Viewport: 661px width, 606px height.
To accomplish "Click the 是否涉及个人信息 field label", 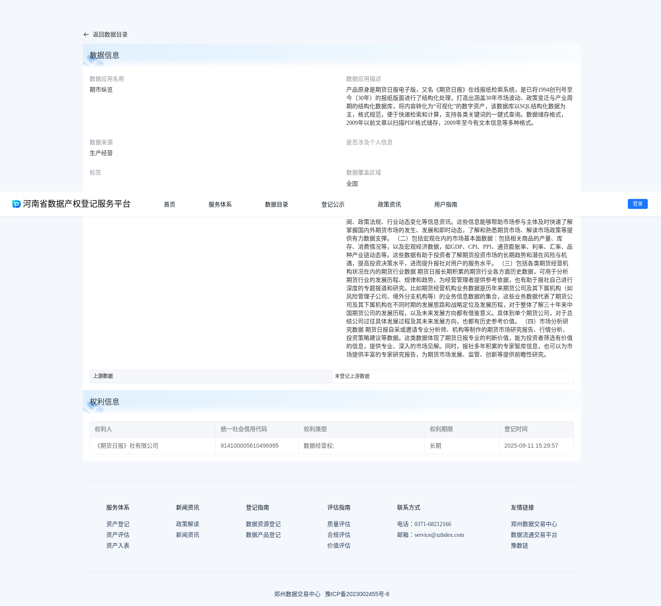I will pos(369,142).
